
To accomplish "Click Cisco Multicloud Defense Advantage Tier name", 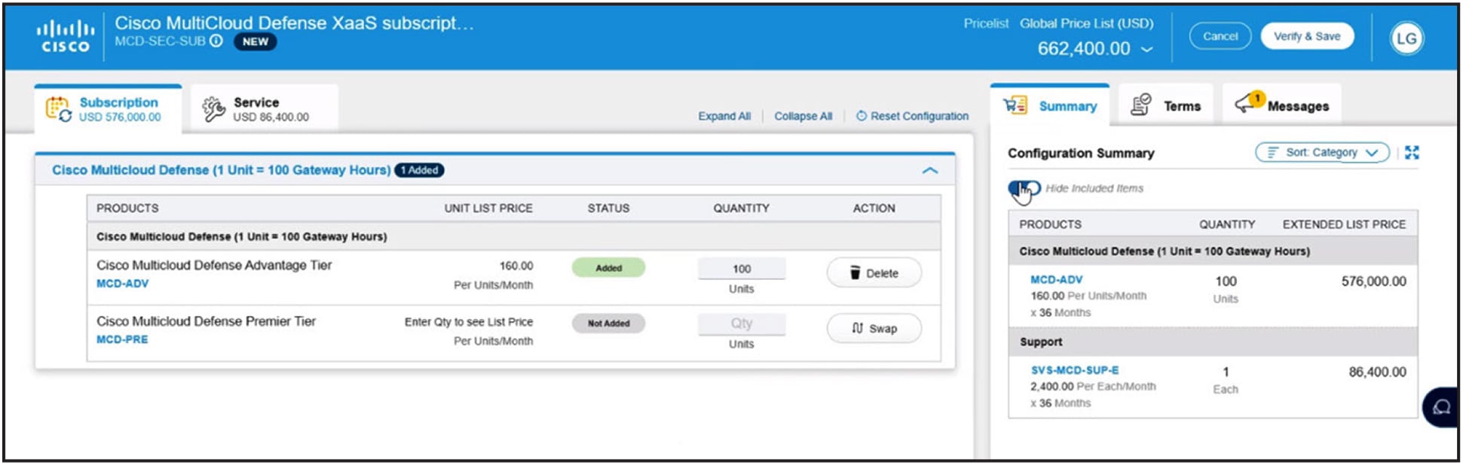I will (214, 265).
